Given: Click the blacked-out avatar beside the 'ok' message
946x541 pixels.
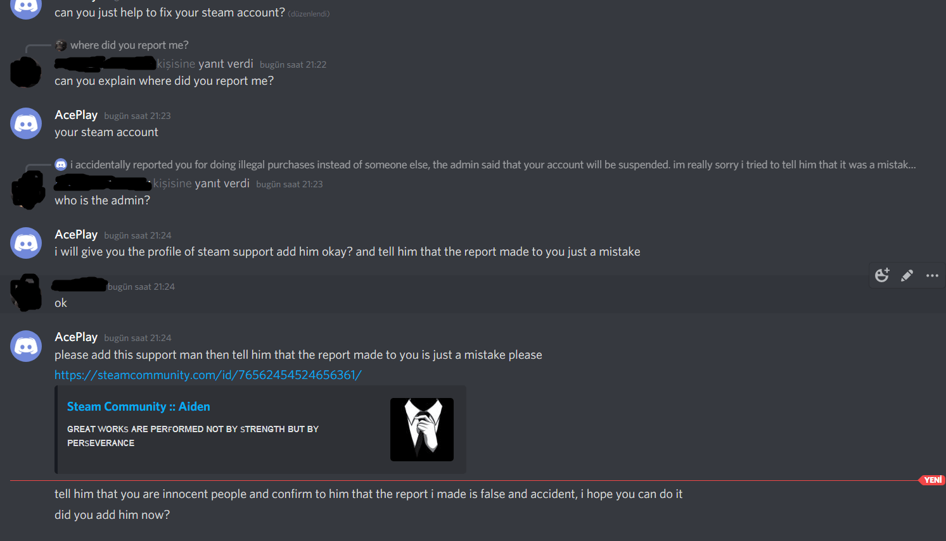Looking at the screenshot, I should point(26,292).
